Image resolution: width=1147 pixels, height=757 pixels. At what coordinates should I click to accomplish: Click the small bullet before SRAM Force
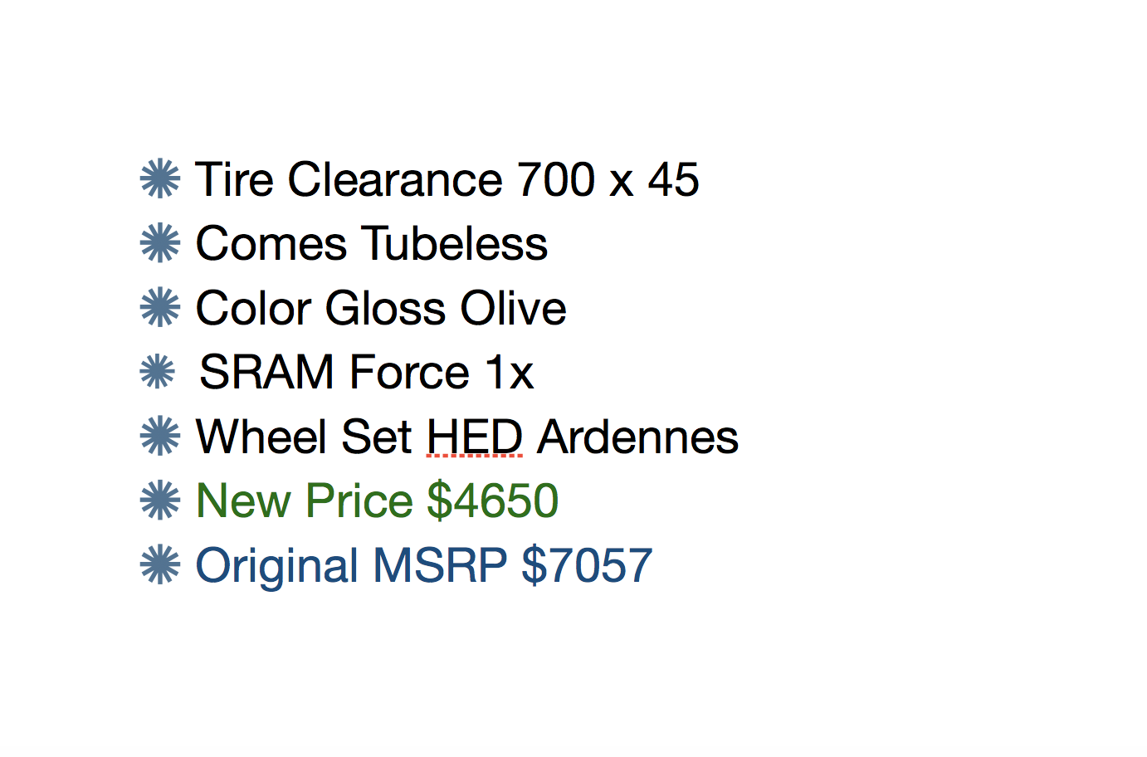158,372
